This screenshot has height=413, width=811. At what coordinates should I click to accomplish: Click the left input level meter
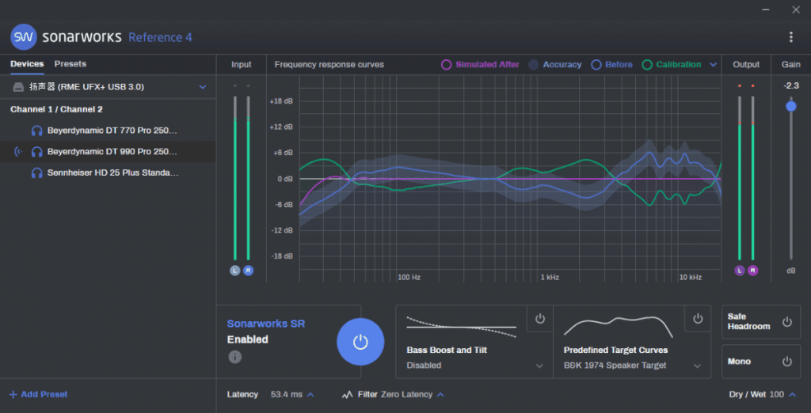click(x=234, y=178)
